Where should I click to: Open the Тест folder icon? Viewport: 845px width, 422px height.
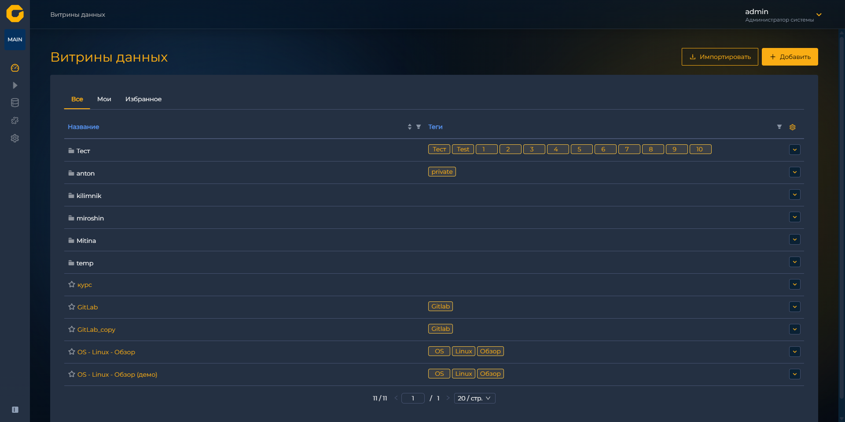coord(71,150)
